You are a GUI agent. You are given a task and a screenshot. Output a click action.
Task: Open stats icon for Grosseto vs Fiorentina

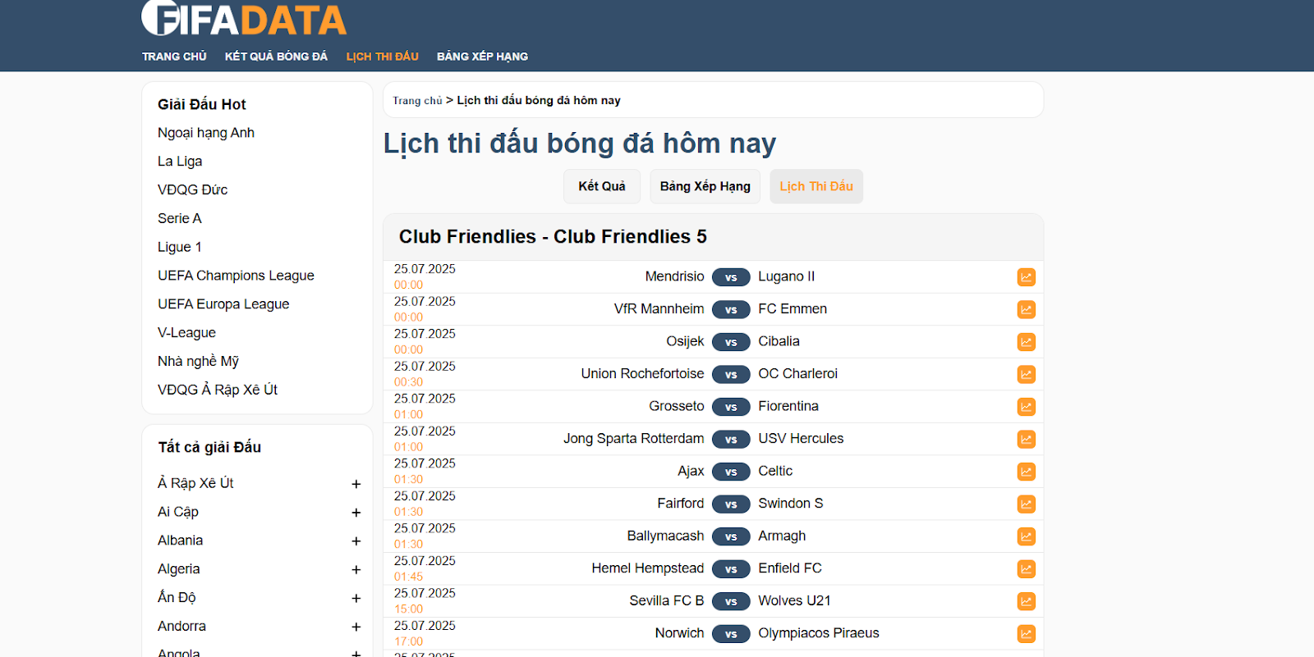pos(1026,407)
